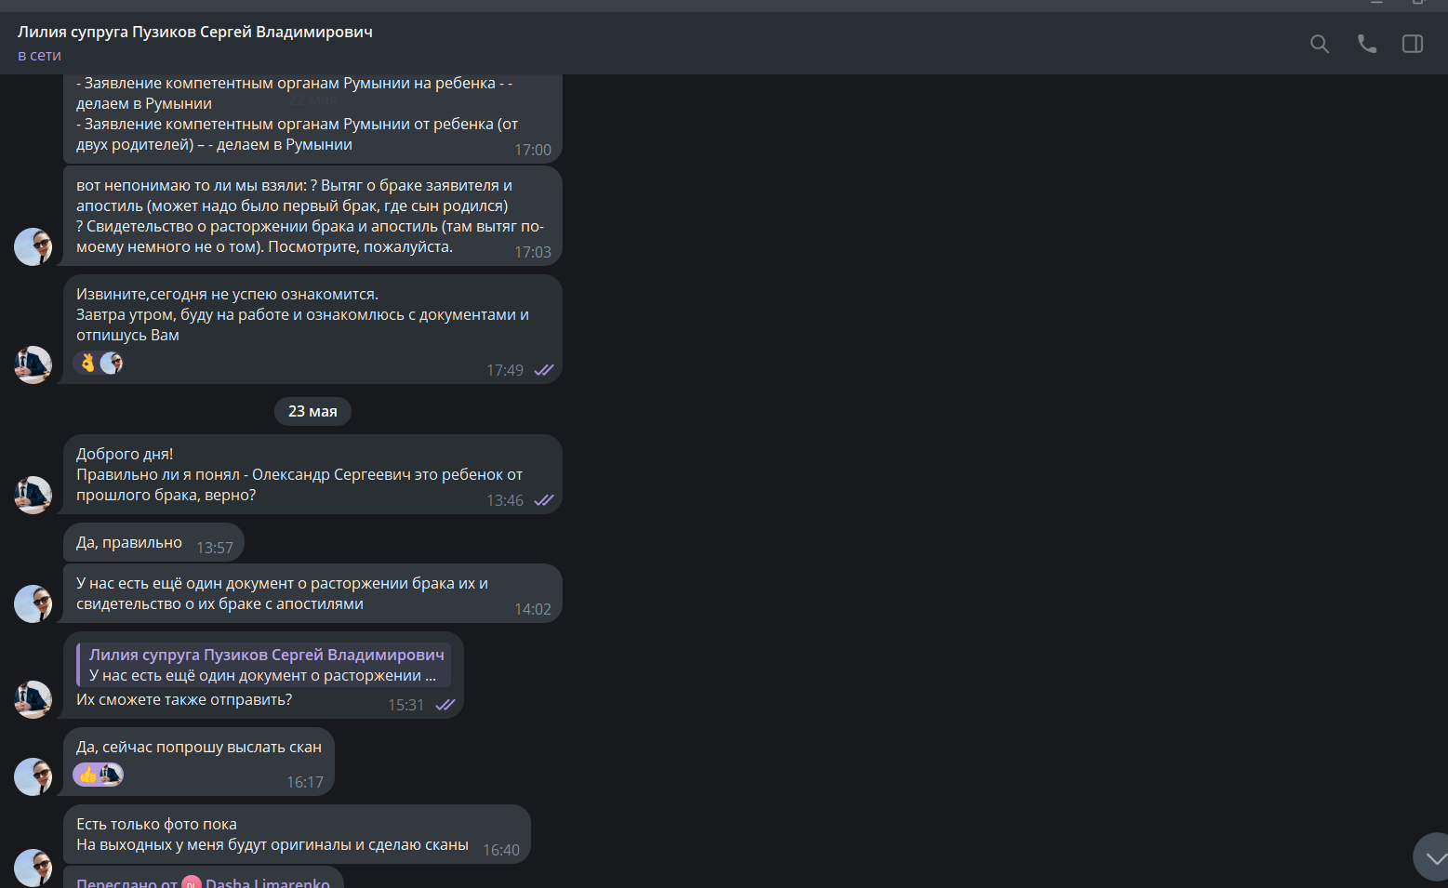This screenshot has height=888, width=1448.
Task: Click avatar beside 'Доброго дня!' message
Action: 33,495
